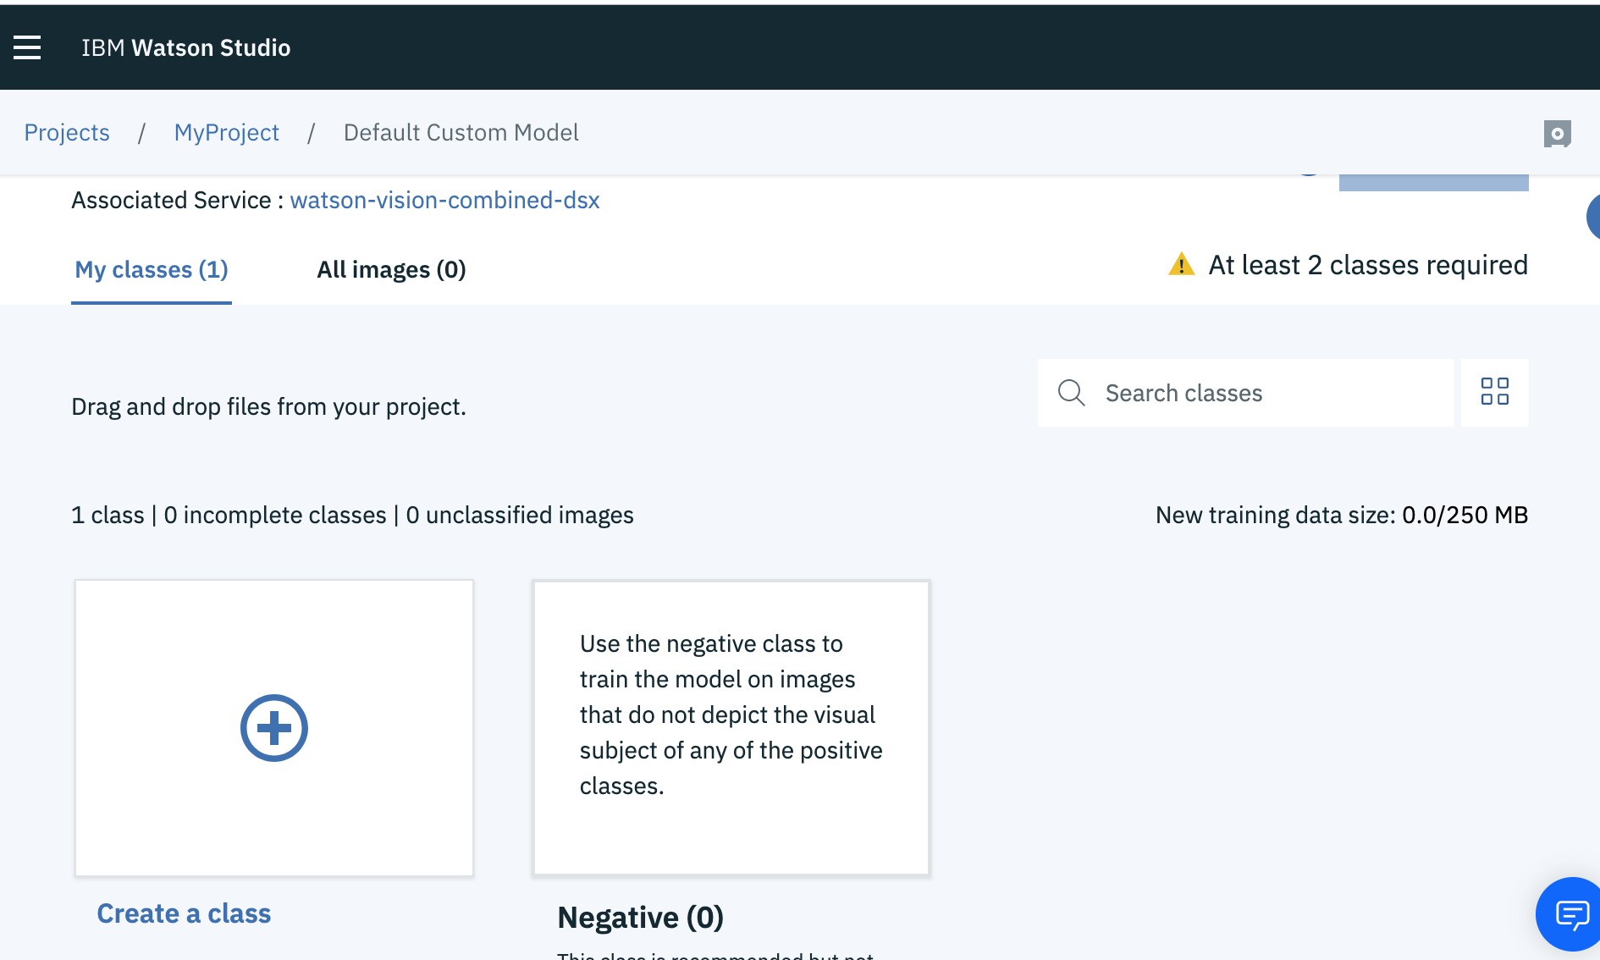Open the watson-vision-combined-dsx service link
This screenshot has height=960, width=1600.
tap(444, 201)
